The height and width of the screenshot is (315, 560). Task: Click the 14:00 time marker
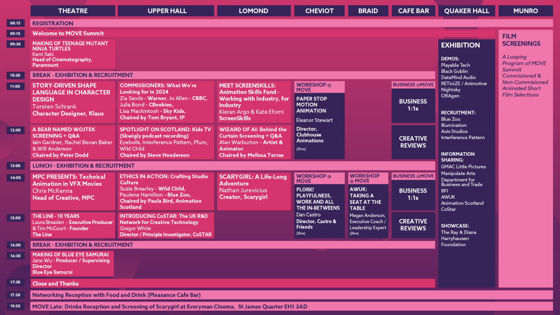(15, 178)
